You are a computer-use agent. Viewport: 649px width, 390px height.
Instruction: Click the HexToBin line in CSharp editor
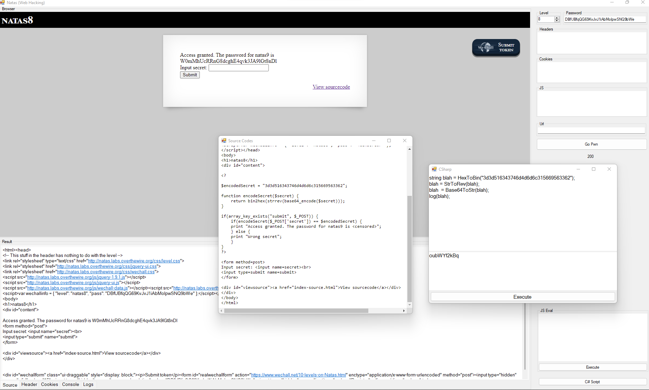pos(502,178)
